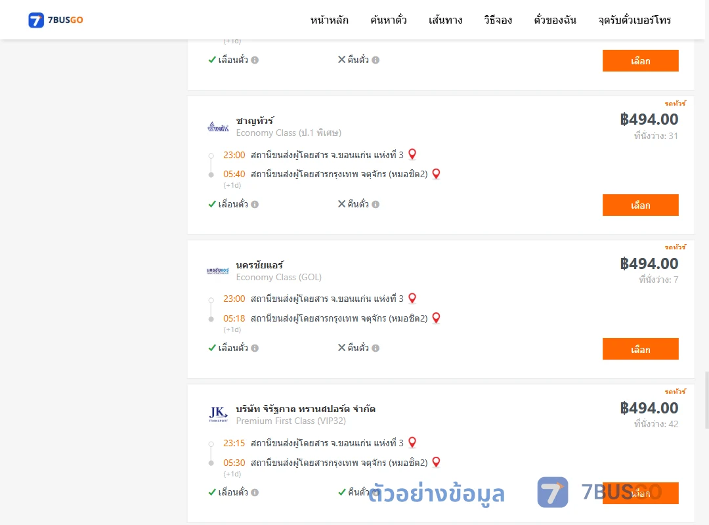The height and width of the screenshot is (525, 709).
Task: Open คืนตั๋ว info icon in นครชัยแอร์ card
Action: (x=376, y=348)
